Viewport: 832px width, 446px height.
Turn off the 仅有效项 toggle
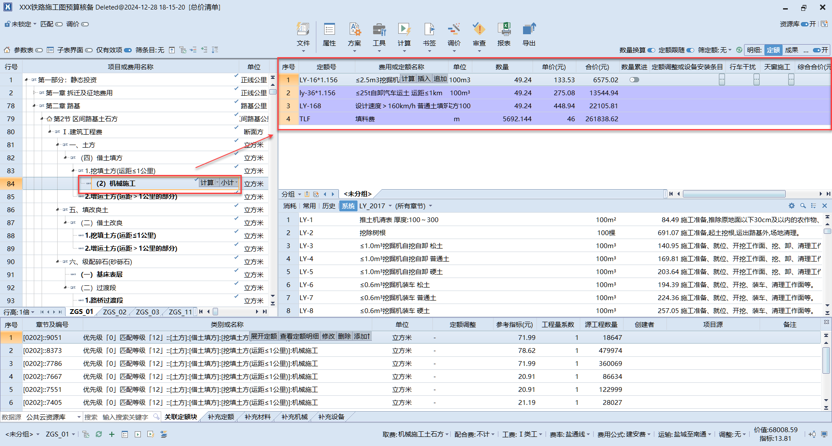[x=127, y=50]
